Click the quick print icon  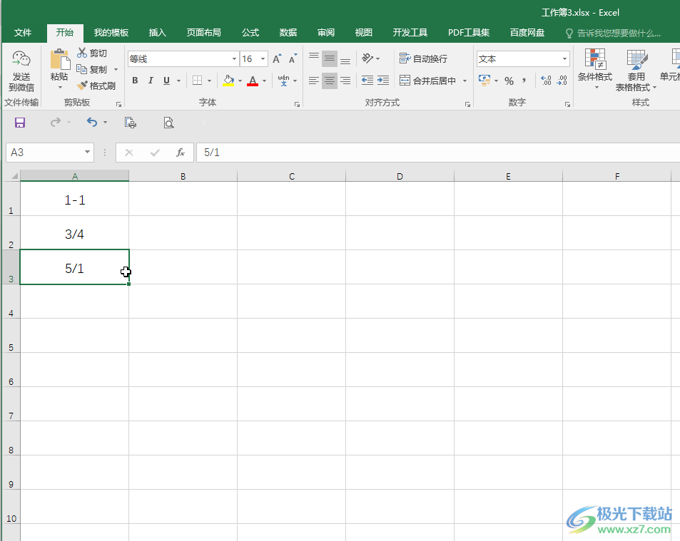tap(130, 123)
